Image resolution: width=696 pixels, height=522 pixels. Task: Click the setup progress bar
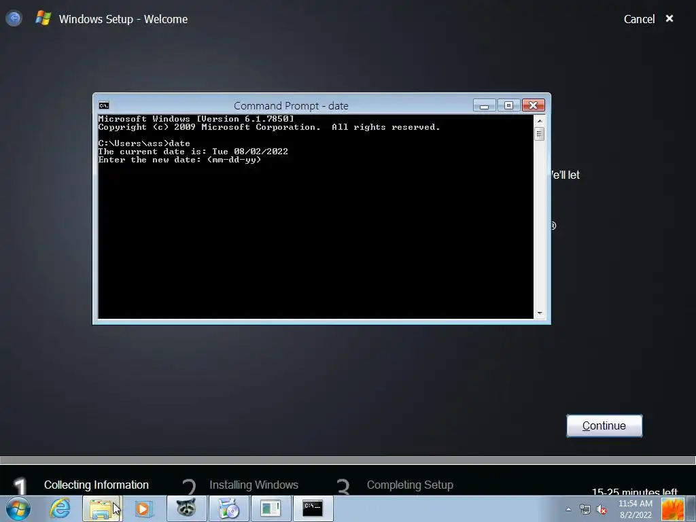click(x=348, y=460)
